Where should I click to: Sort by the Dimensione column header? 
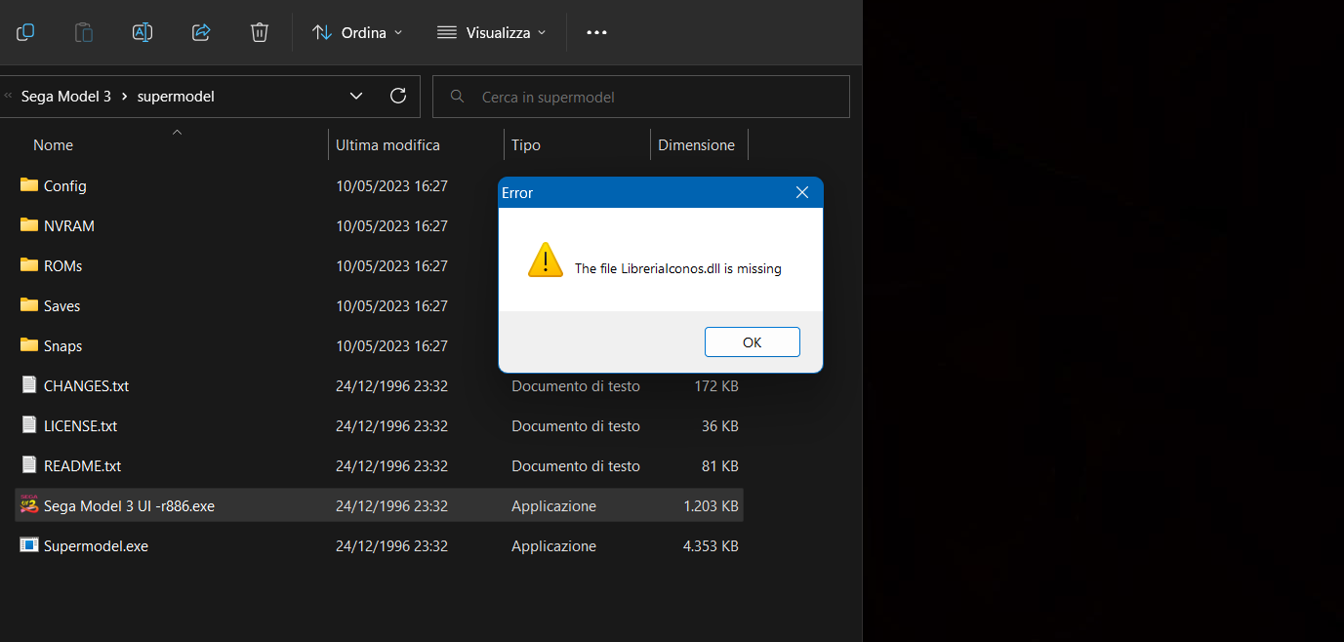point(696,144)
